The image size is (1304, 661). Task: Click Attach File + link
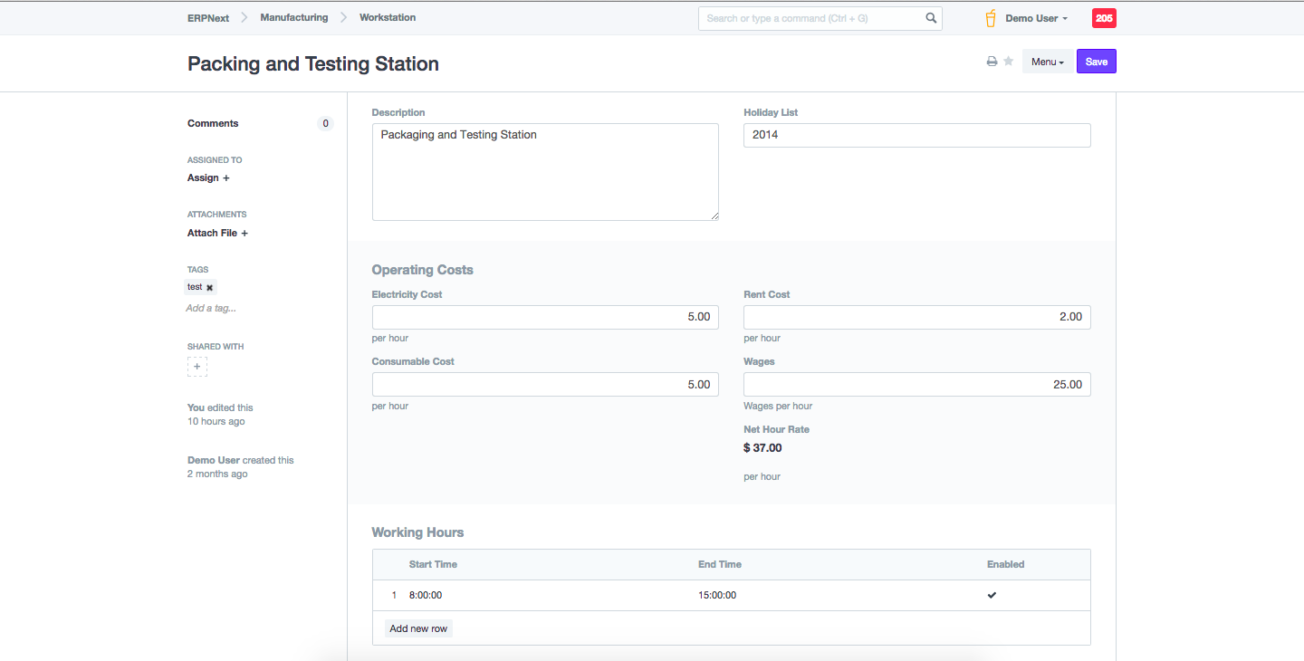217,233
